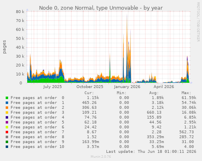Click the tallest January 2026 spike
This screenshot has height=161, width=202.
(x=127, y=48)
